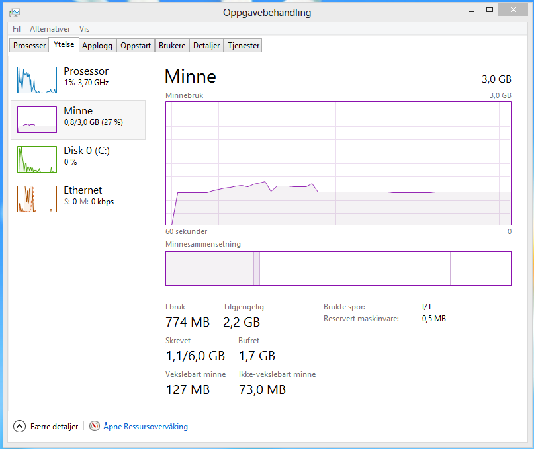The width and height of the screenshot is (534, 449).
Task: Switch to the Oppstart tab
Action: pos(136,45)
